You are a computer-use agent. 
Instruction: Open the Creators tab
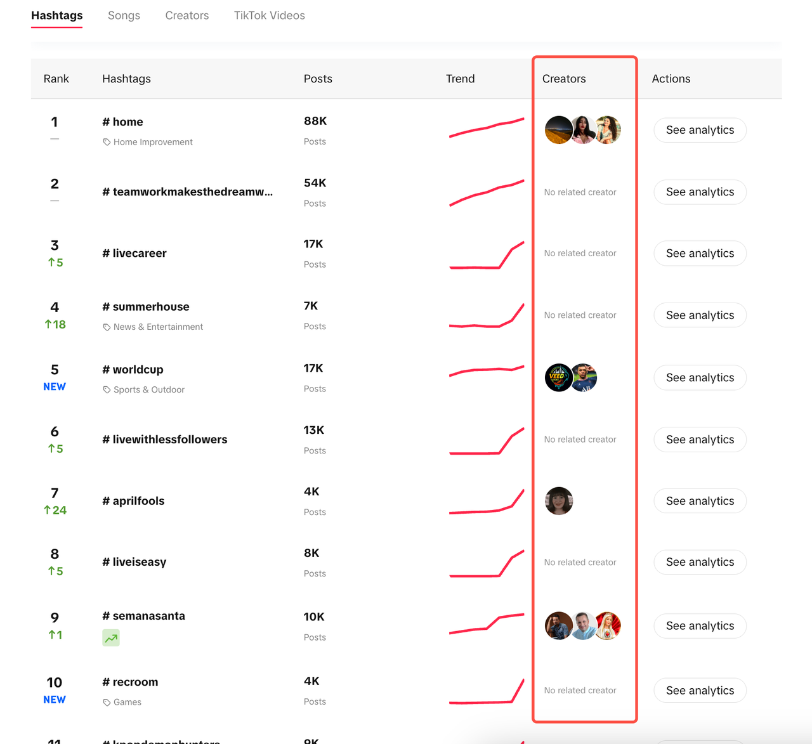pos(187,15)
